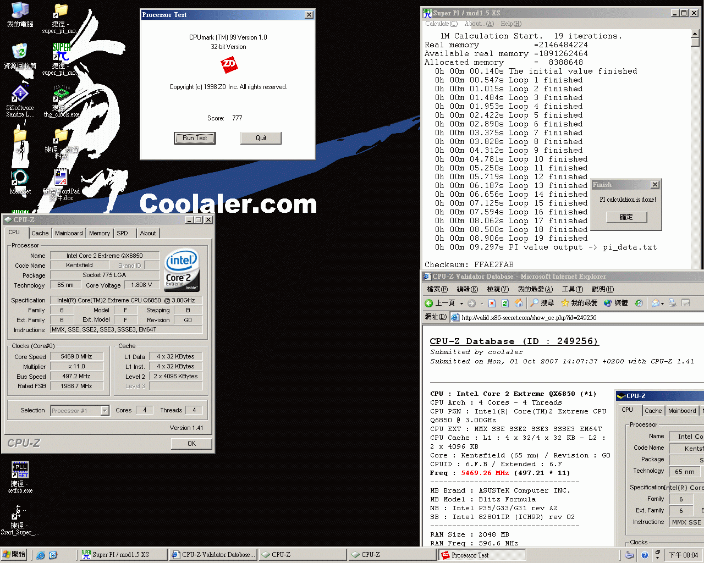Click the Home icon in Internet Explorer toolbar
The image size is (704, 563).
click(x=519, y=303)
